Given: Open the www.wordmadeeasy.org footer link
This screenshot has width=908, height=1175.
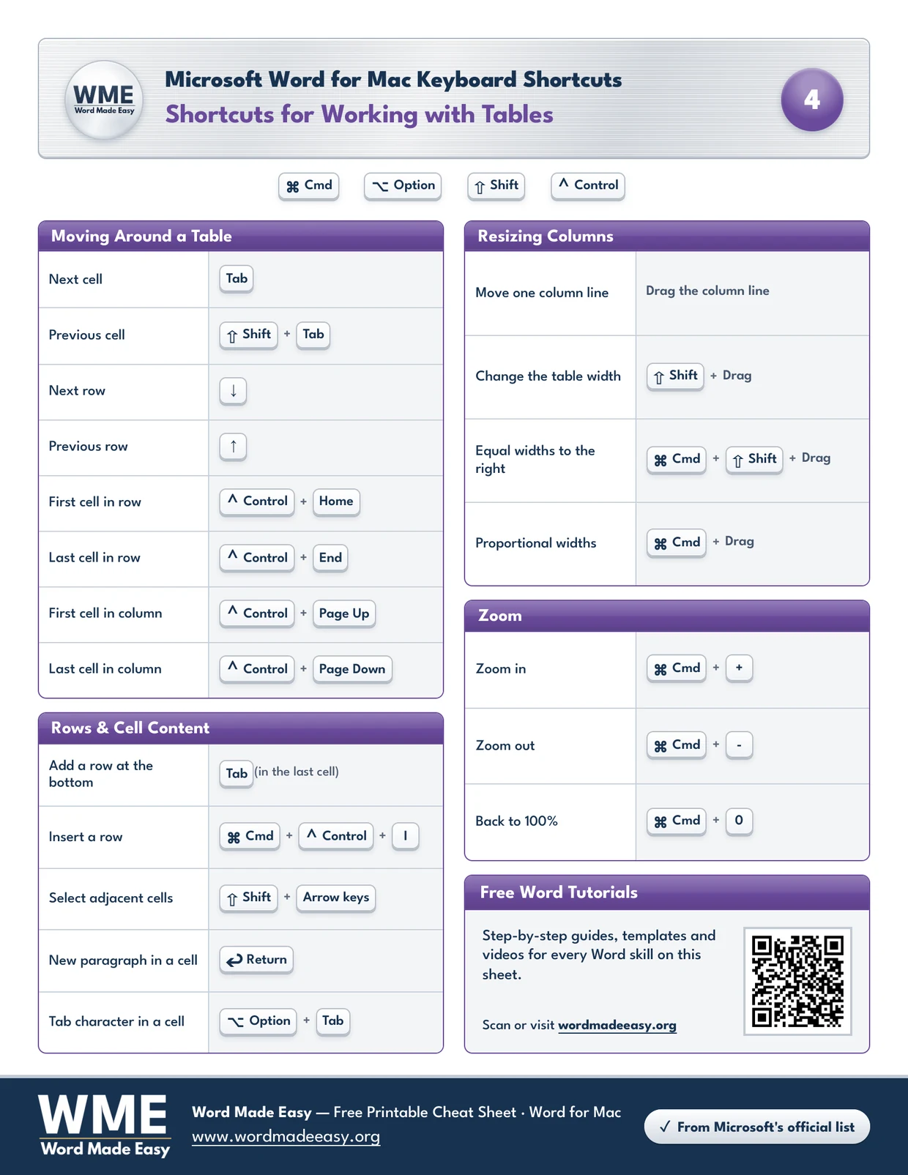Looking at the screenshot, I should [286, 1137].
